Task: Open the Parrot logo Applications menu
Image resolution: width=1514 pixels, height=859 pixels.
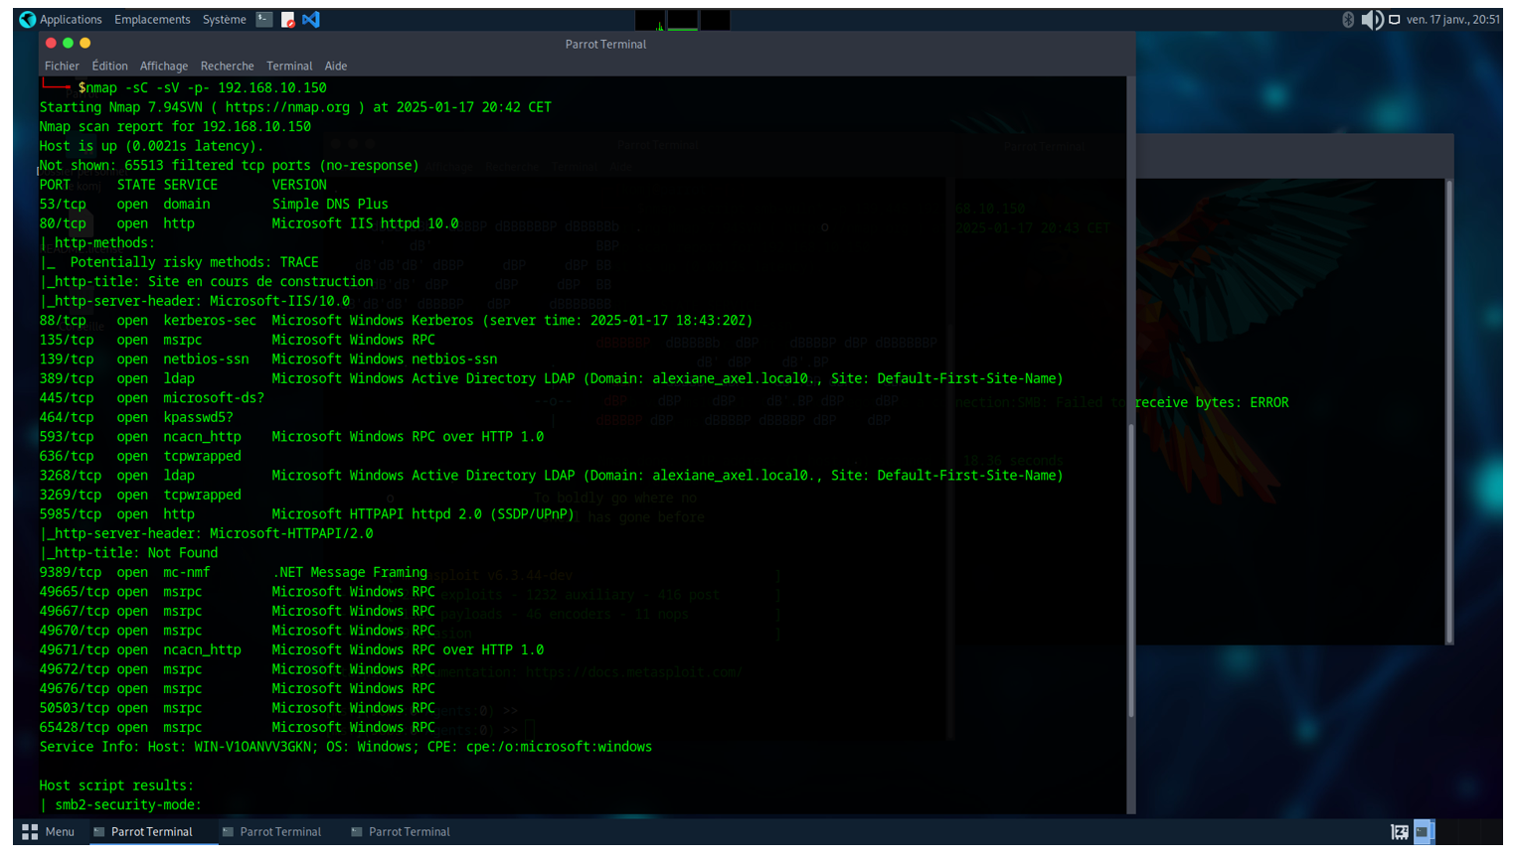Action: (x=61, y=19)
